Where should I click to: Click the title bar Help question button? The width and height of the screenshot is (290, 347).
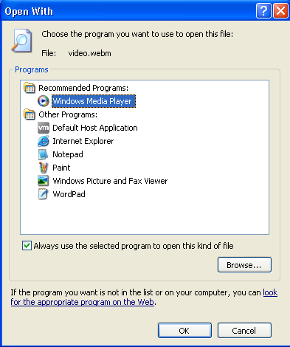tap(263, 11)
